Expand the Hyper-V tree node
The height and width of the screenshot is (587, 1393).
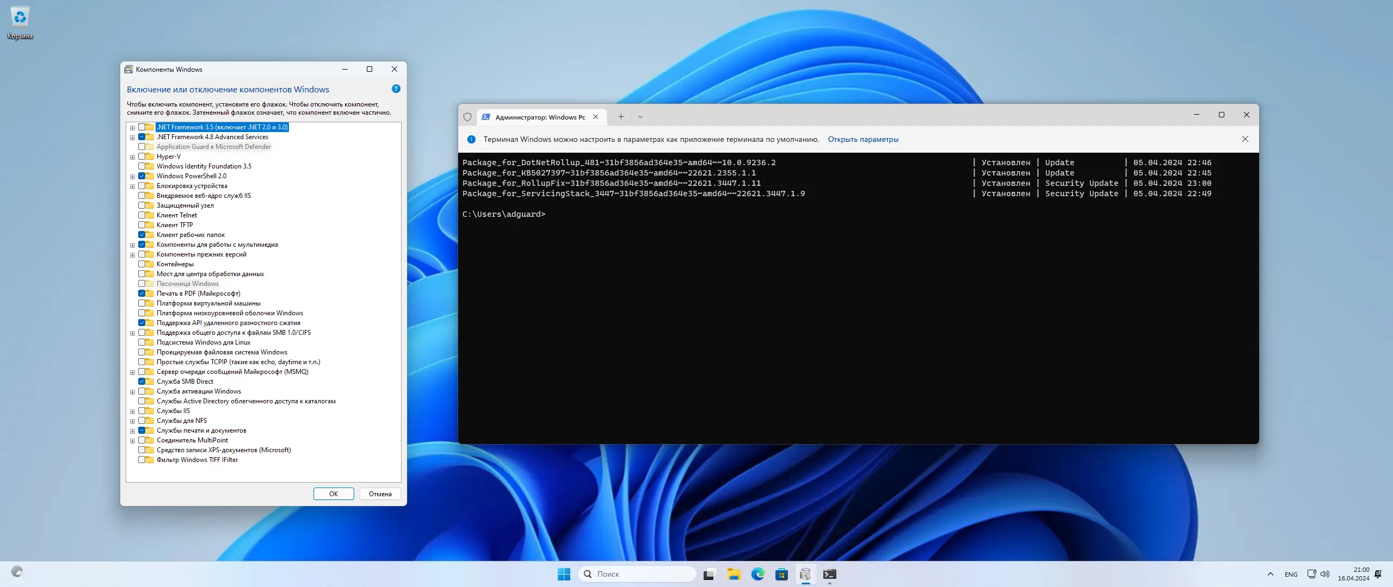tap(132, 157)
